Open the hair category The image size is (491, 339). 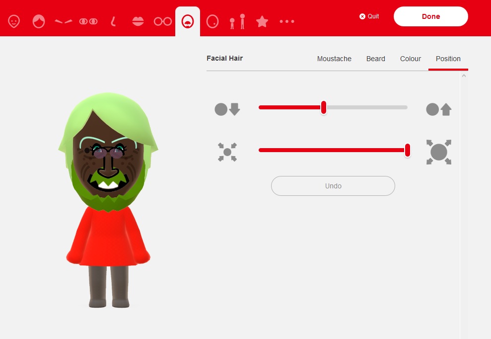pos(39,21)
